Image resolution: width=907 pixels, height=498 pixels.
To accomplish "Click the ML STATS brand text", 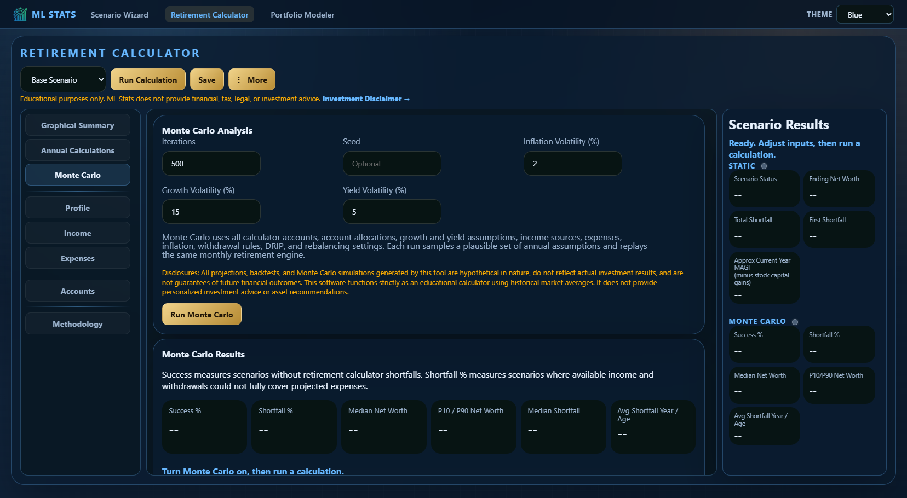I will click(x=54, y=14).
